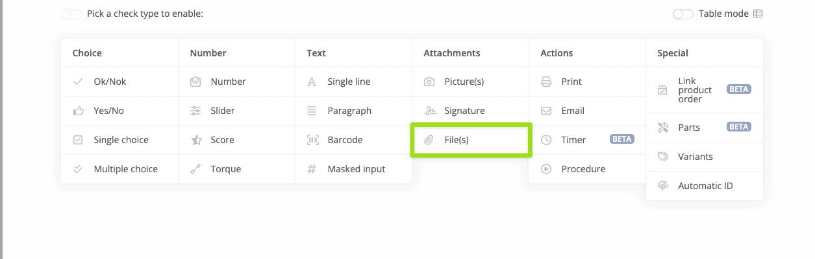
Task: Select the Procedure action
Action: point(583,169)
